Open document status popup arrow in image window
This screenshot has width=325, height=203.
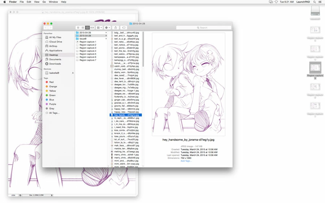coord(52,195)
